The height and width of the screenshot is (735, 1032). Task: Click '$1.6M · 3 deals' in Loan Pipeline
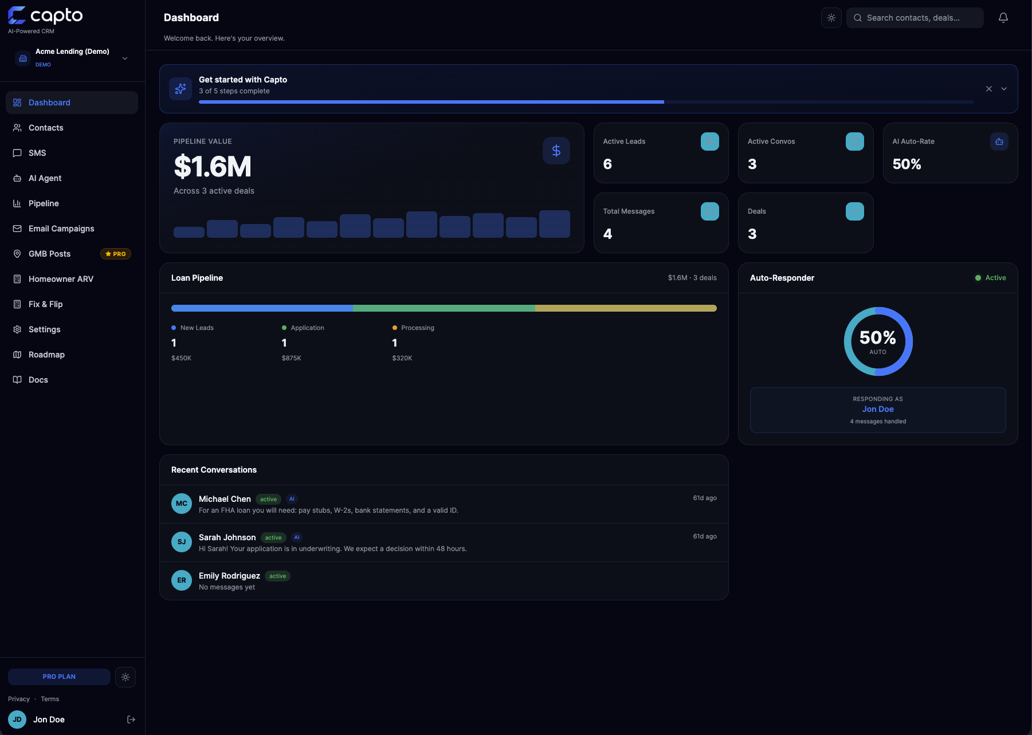(692, 278)
